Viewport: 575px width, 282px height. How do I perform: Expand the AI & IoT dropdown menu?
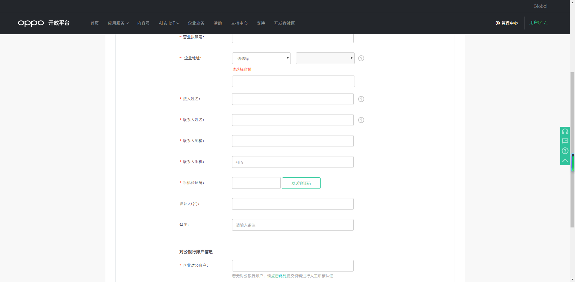pos(169,23)
